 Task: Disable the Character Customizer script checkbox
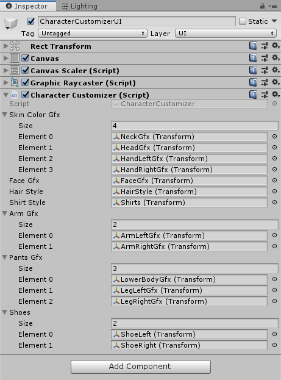click(25, 95)
